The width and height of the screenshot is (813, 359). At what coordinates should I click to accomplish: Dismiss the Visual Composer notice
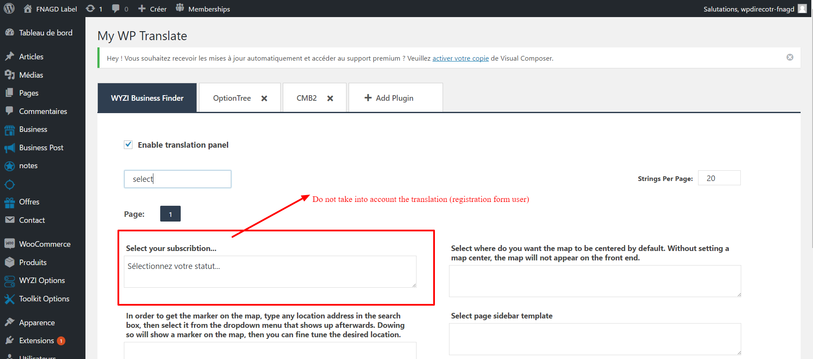pos(790,57)
